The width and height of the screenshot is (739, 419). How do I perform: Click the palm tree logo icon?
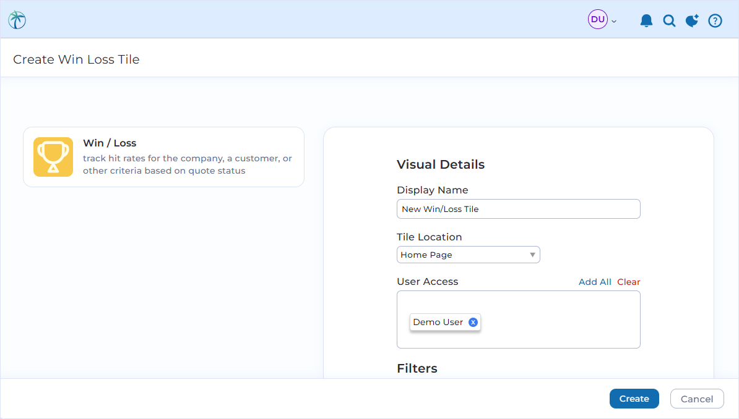click(17, 20)
